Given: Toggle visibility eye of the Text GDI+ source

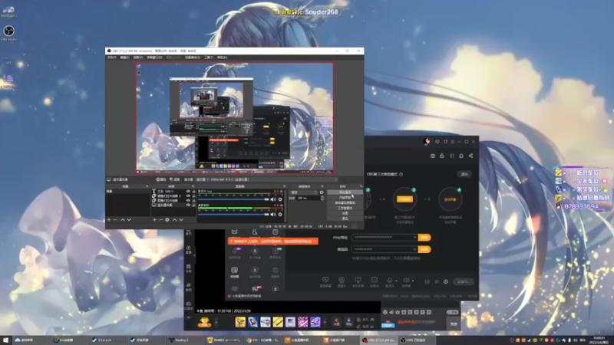Looking at the screenshot, I should (188, 191).
